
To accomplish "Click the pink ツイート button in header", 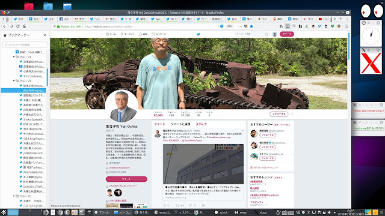I will pos(287,34).
